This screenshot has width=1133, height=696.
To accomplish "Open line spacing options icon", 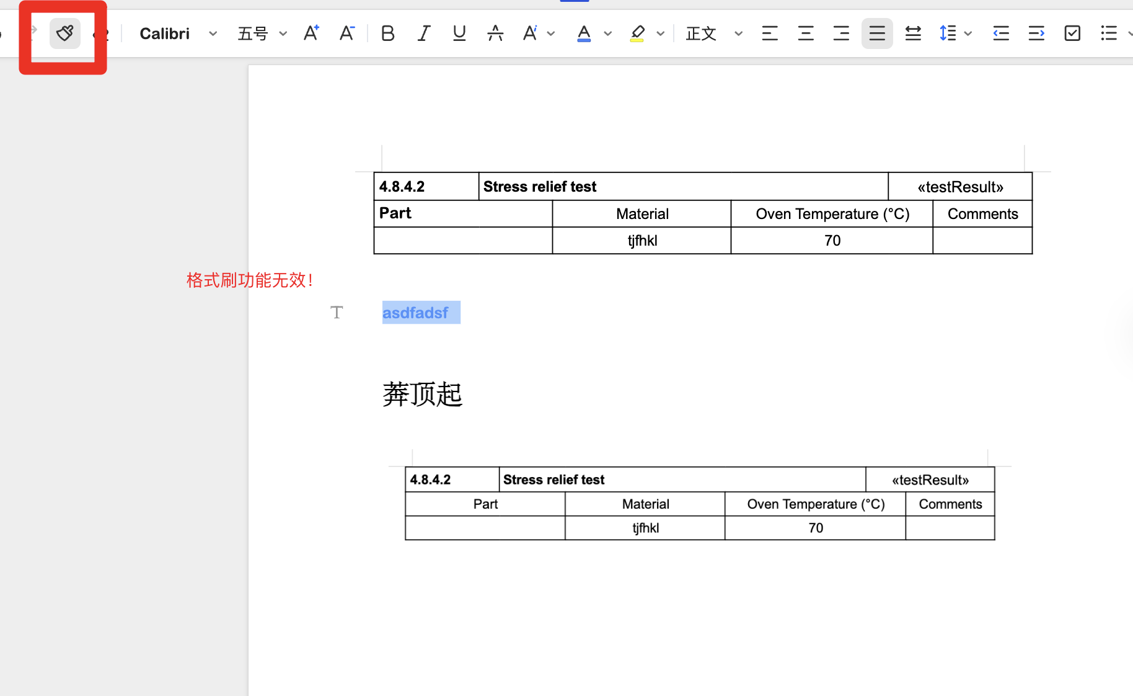I will pos(948,33).
